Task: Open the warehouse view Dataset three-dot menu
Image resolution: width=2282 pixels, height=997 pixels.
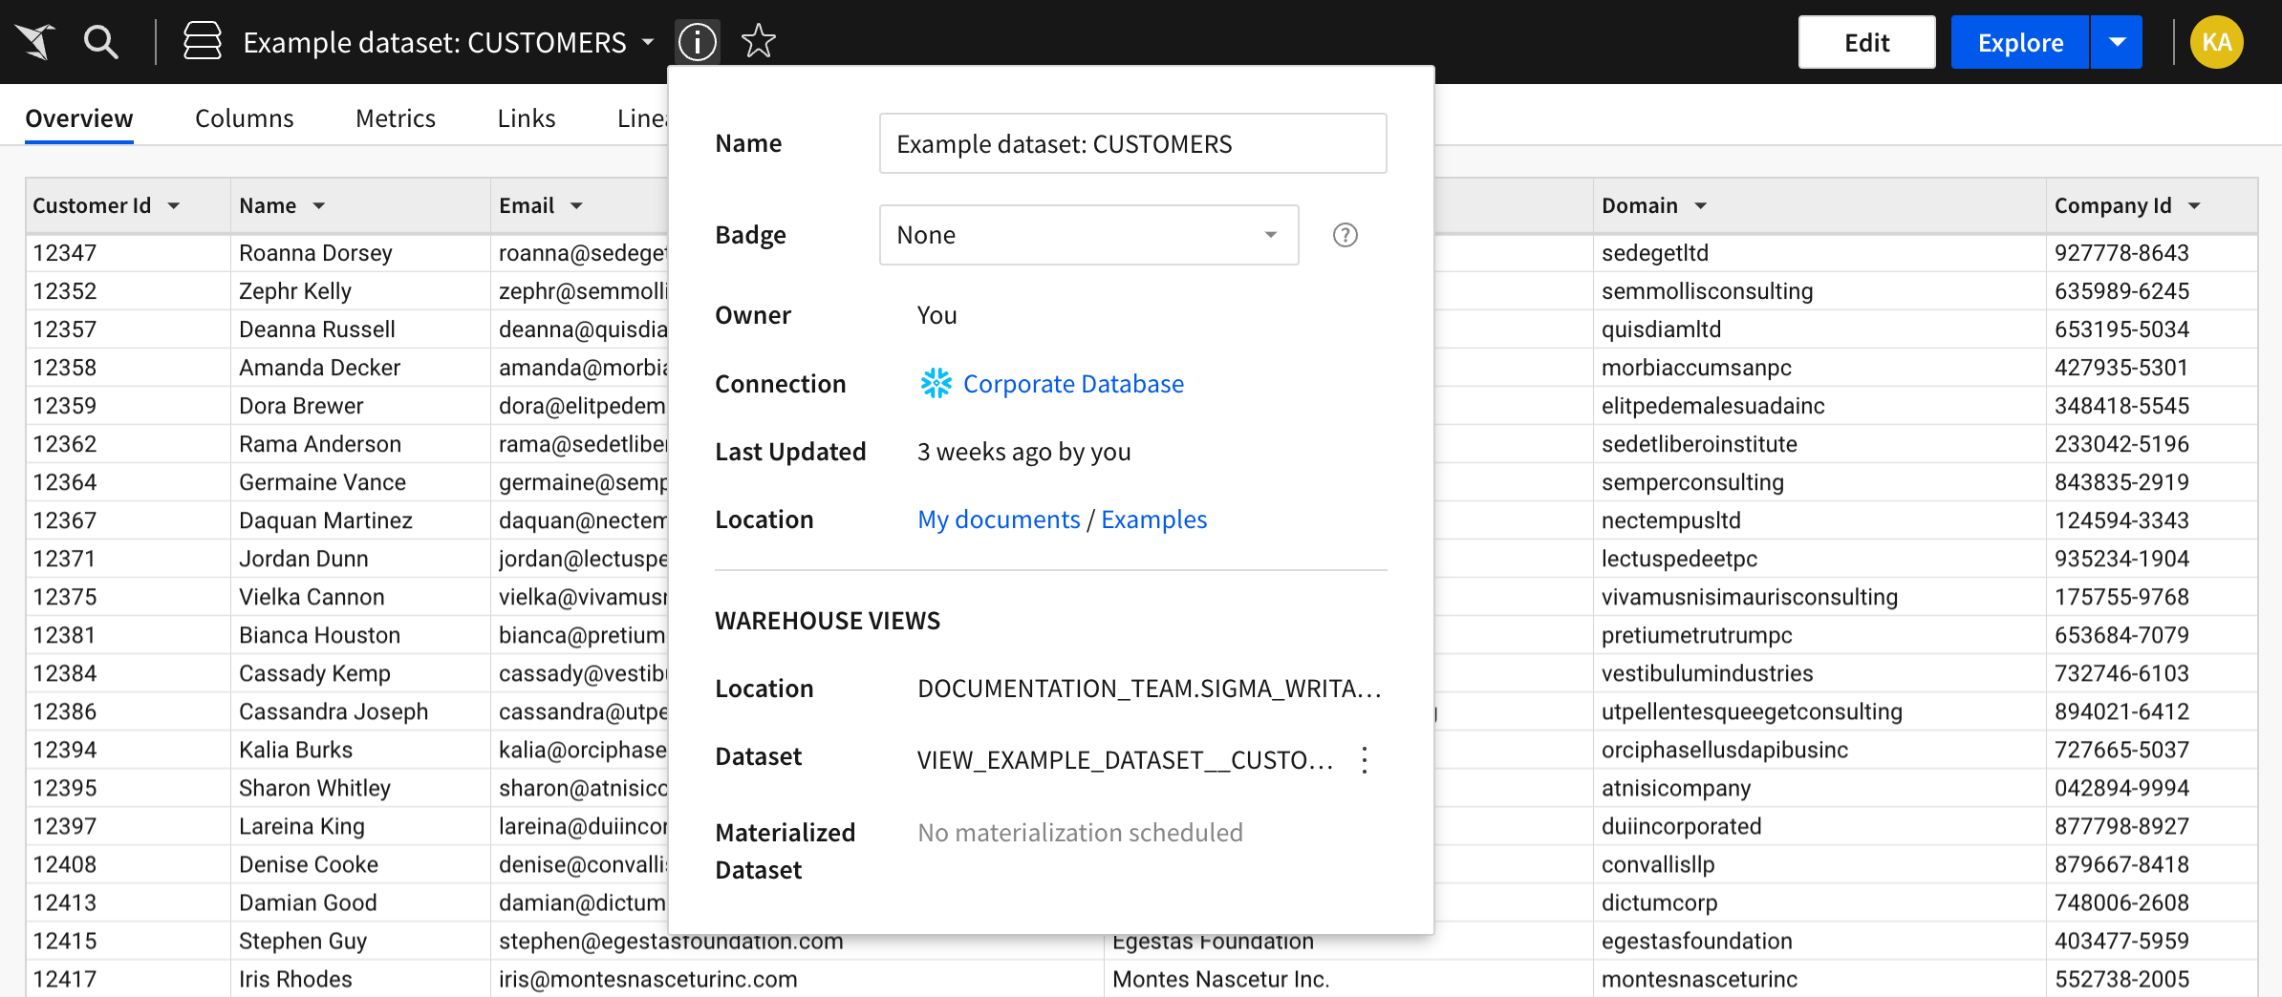Action: [1365, 760]
